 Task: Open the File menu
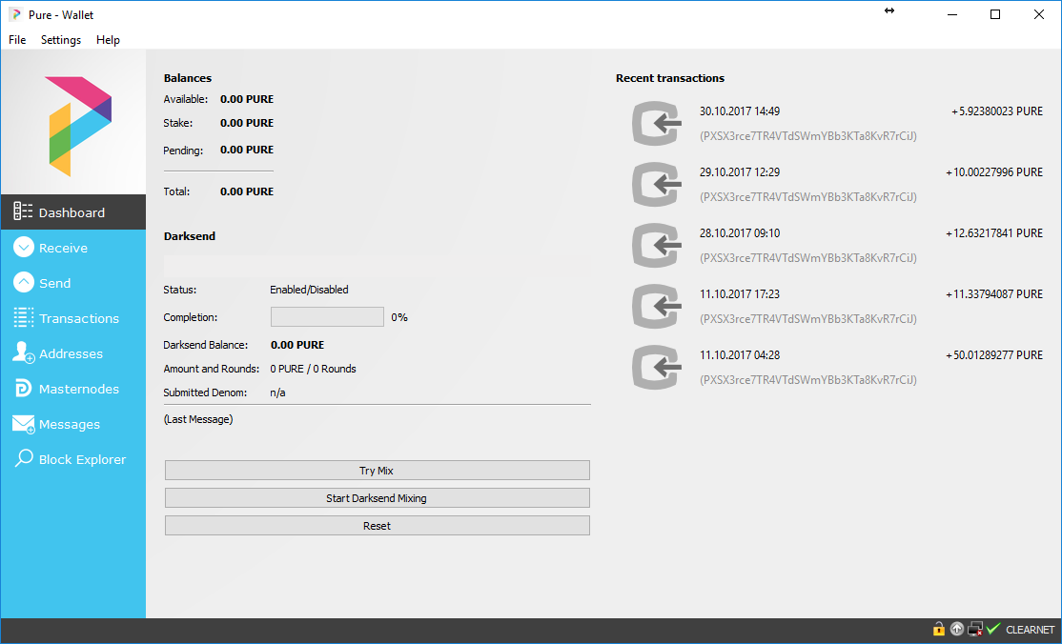coord(17,40)
